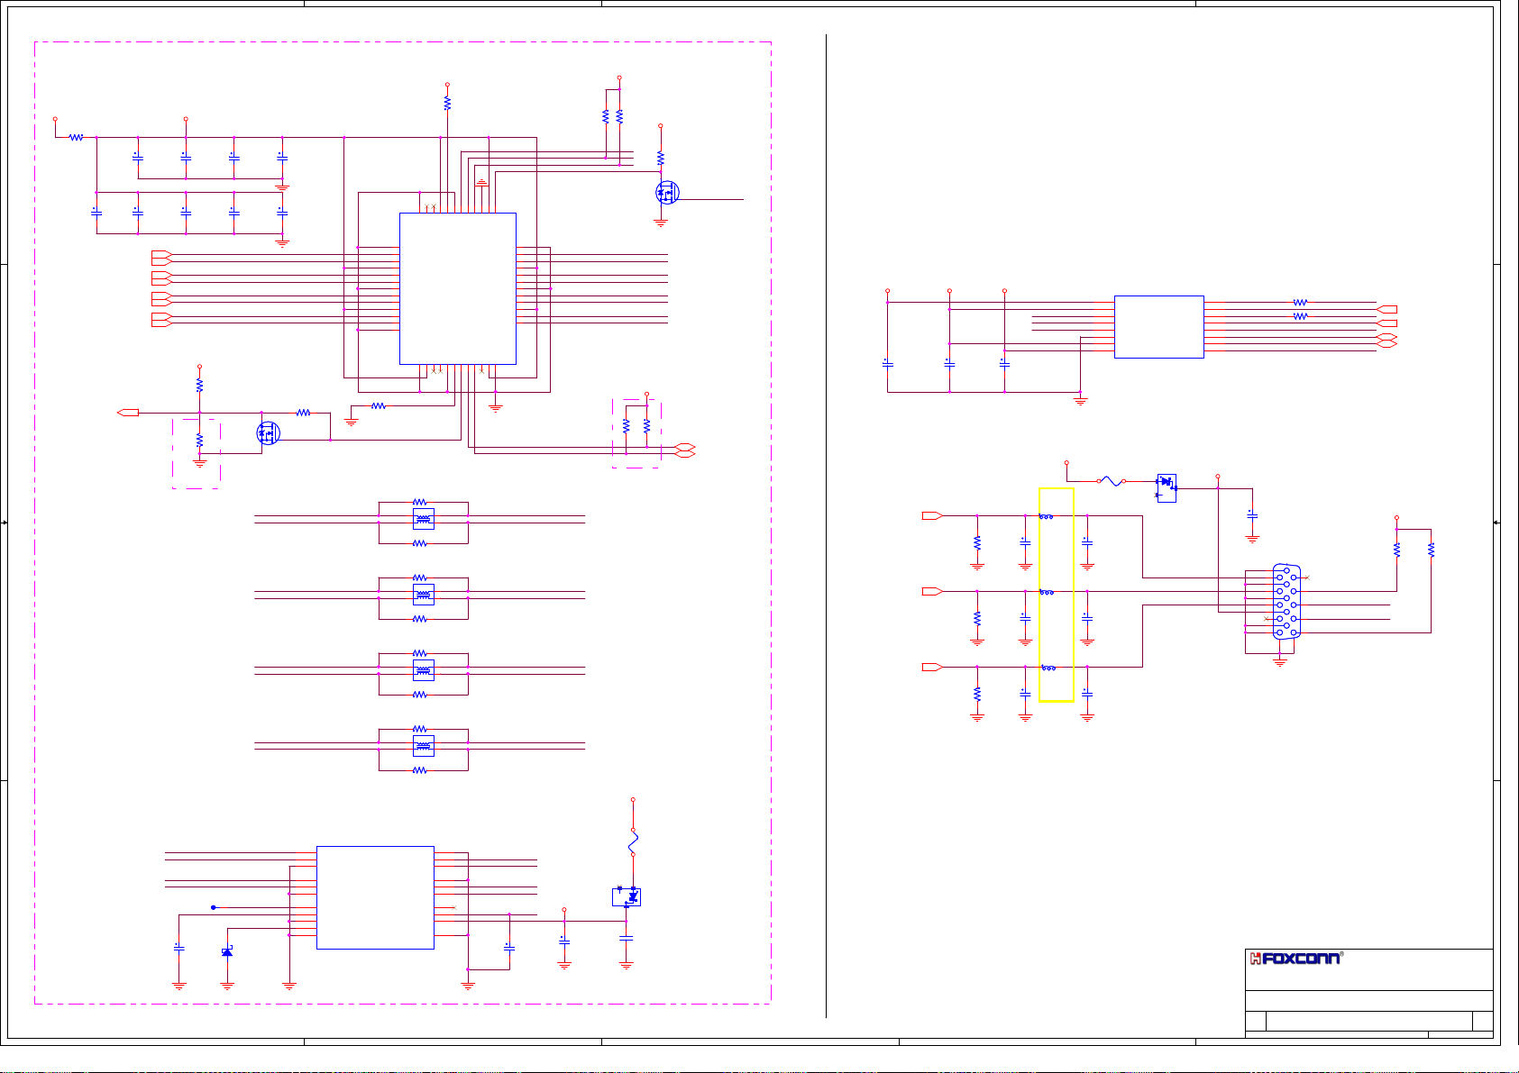Select the second common-mode choke from the top

pyautogui.click(x=424, y=595)
